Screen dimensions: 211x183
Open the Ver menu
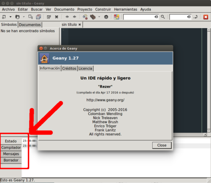48,9
